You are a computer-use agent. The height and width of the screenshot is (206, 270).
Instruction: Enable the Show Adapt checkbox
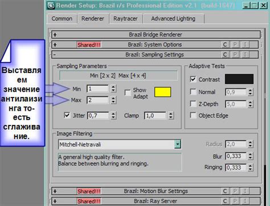click(128, 92)
